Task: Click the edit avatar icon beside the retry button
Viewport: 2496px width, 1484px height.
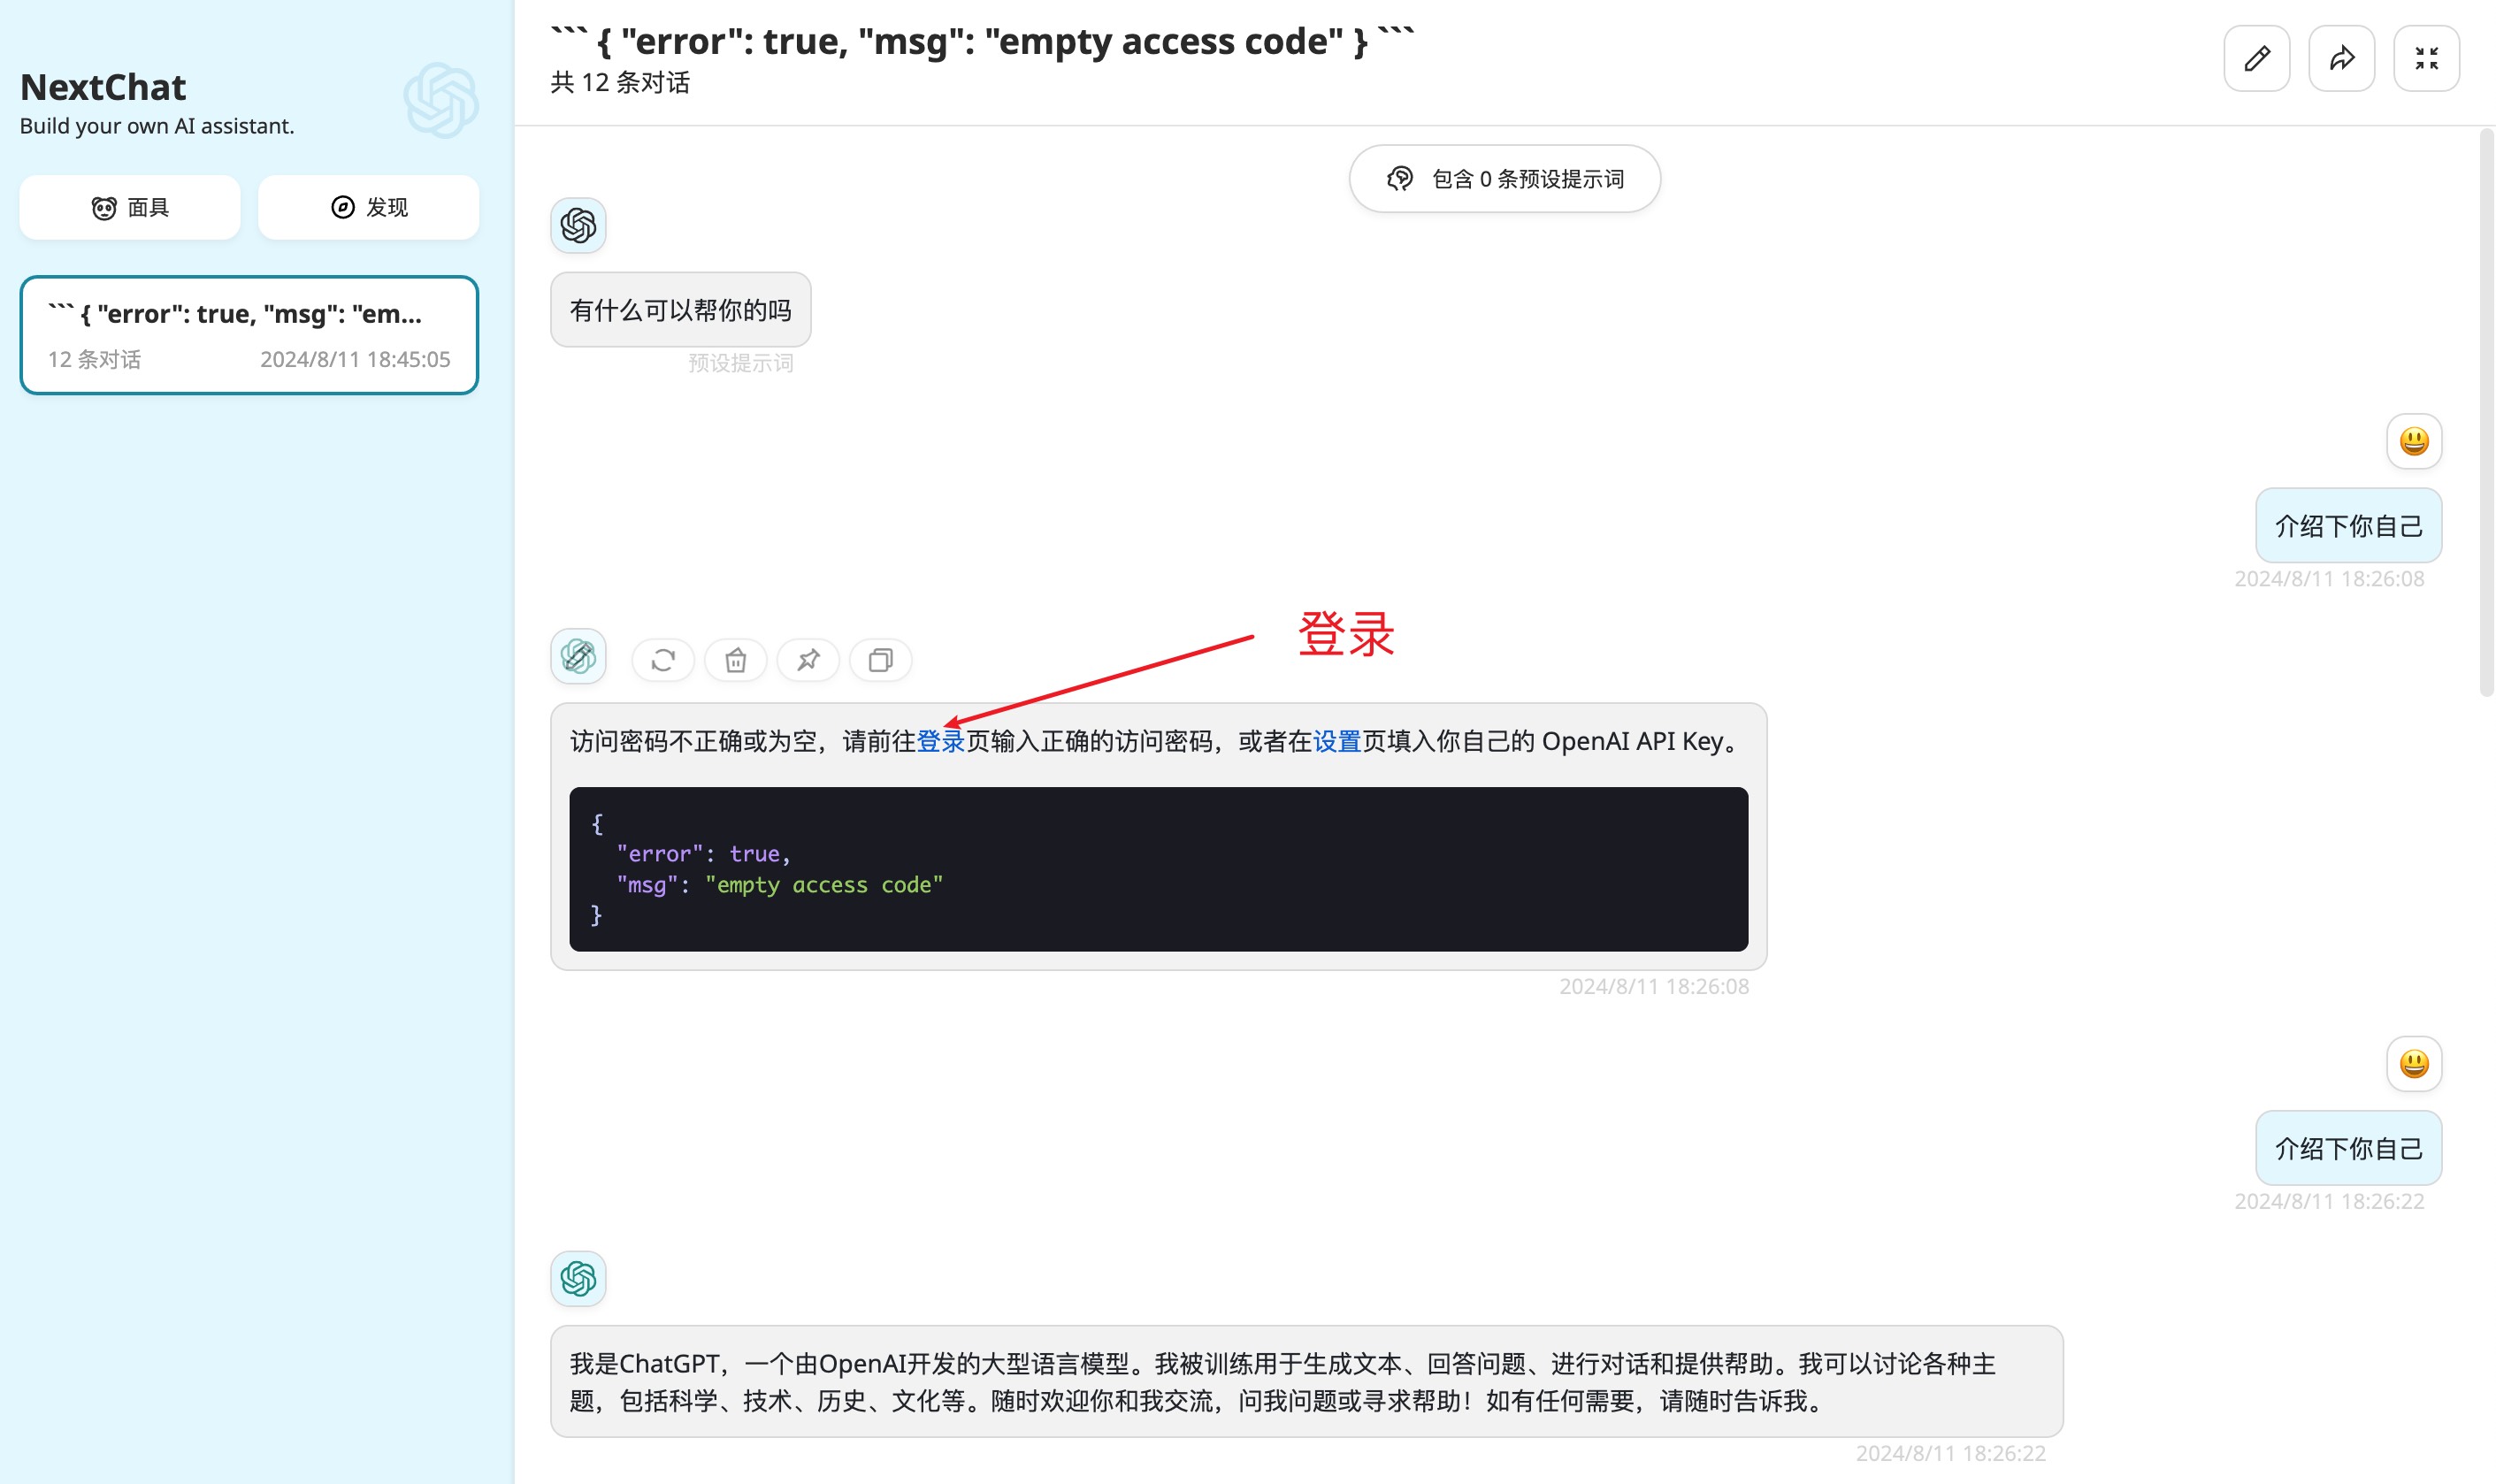Action: pos(578,656)
